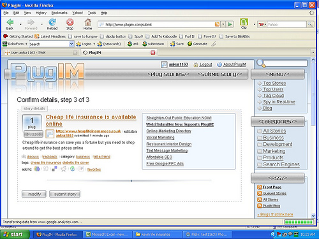
Task: Click the PlugIM site search magnifier
Action: tap(261, 63)
